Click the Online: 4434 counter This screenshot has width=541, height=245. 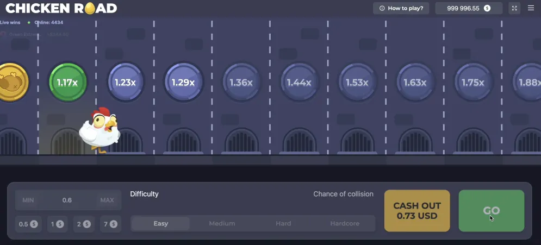pyautogui.click(x=48, y=22)
